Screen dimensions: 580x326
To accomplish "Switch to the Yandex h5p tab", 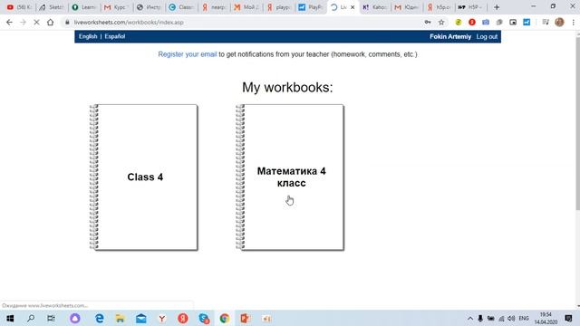I will (x=439, y=7).
